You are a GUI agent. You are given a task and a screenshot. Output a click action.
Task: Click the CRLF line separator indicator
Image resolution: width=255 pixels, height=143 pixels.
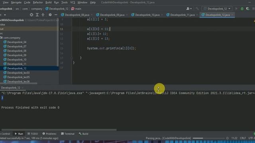click(243, 138)
